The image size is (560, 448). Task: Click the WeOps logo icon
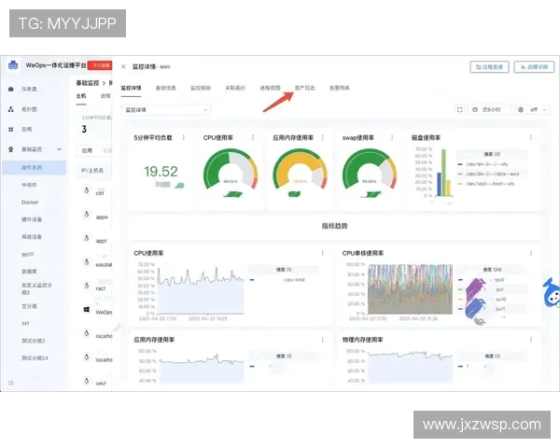[13, 66]
